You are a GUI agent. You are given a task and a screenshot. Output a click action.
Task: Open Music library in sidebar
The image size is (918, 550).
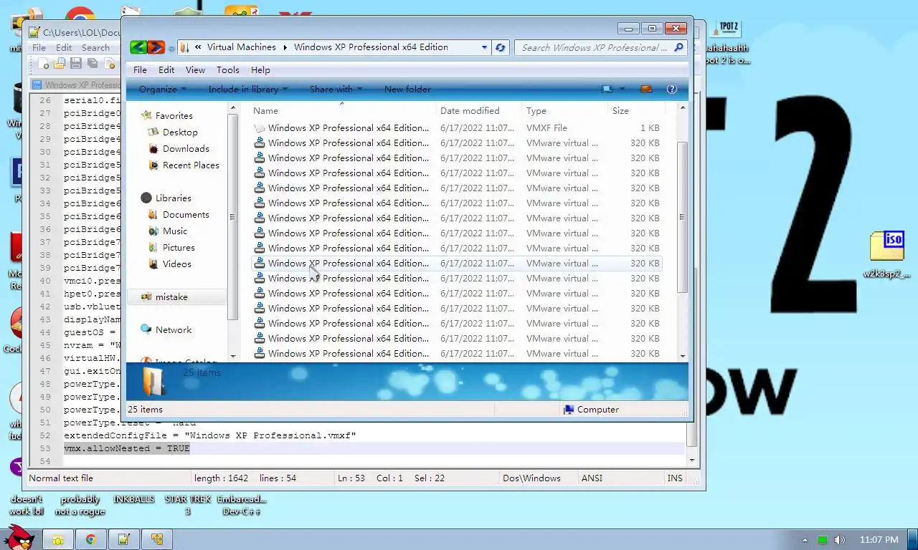click(175, 231)
